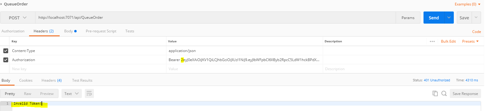Open the Presets dropdown menu
485x111 pixels.
(x=470, y=41)
